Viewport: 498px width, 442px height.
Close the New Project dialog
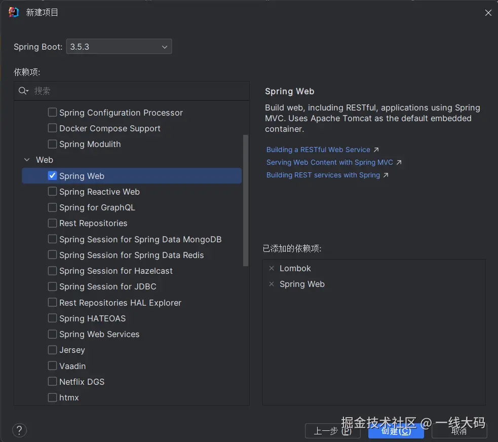point(488,13)
